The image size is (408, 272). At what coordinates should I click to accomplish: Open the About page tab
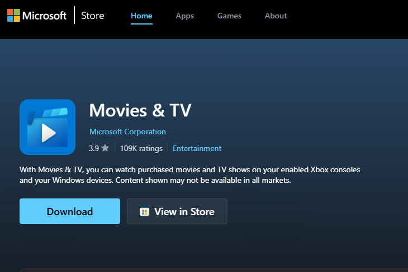[276, 16]
